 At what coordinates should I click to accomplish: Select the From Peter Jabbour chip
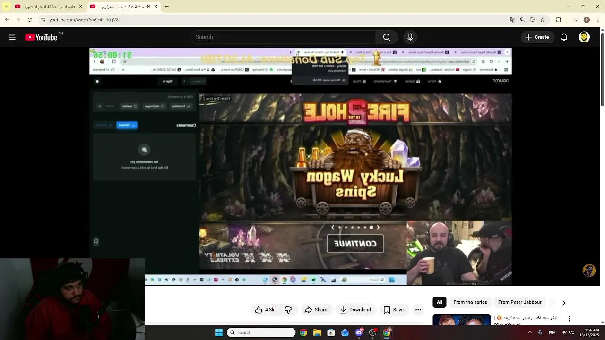click(x=520, y=302)
